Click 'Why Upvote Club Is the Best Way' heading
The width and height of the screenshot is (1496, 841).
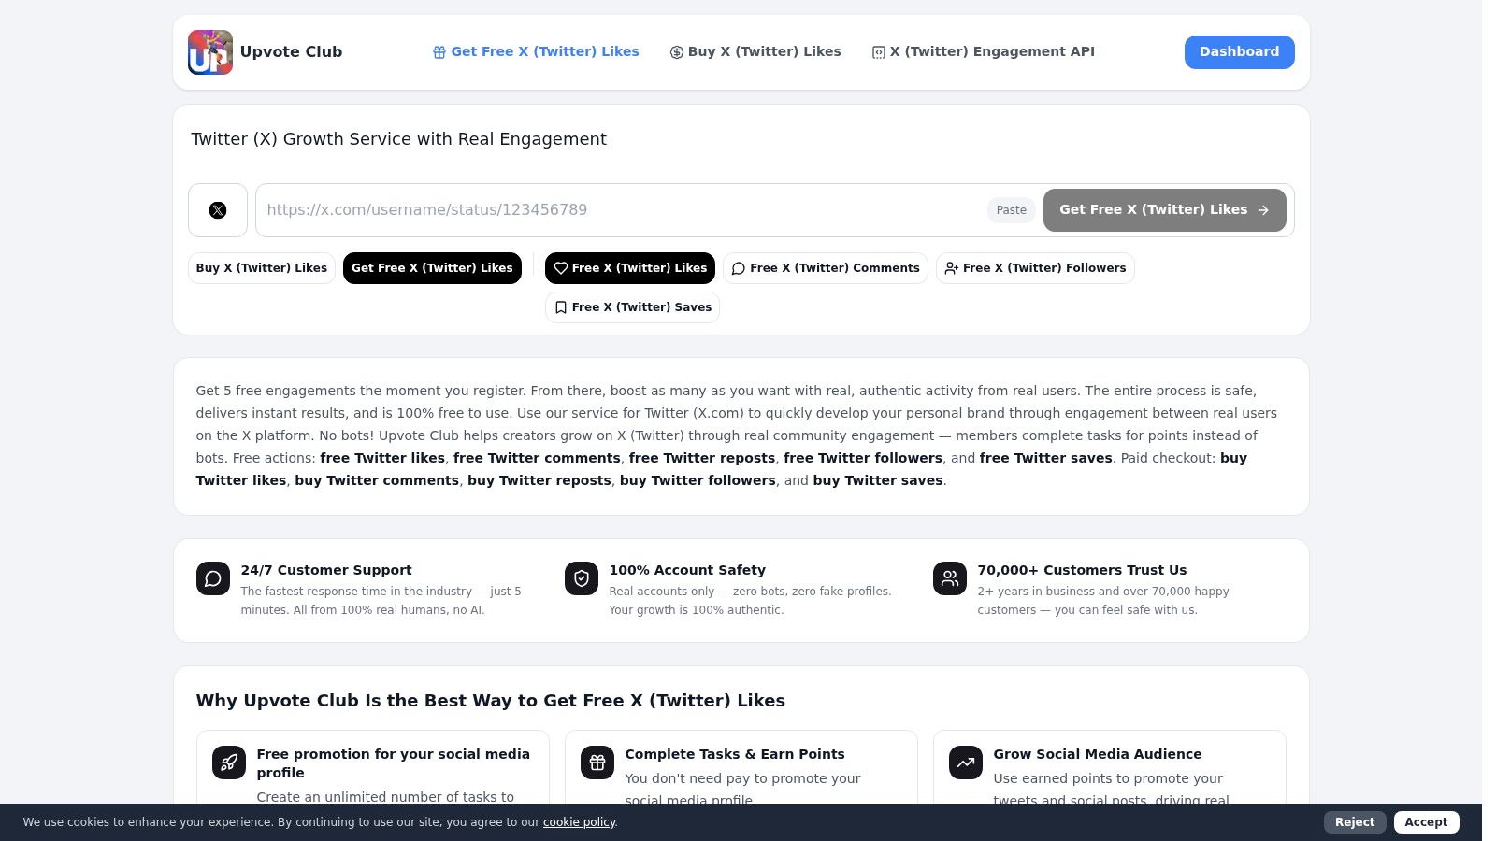[x=491, y=701]
